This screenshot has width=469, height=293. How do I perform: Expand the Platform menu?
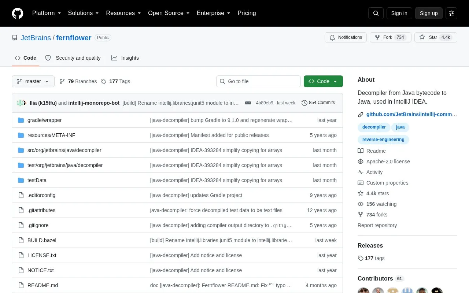point(47,13)
